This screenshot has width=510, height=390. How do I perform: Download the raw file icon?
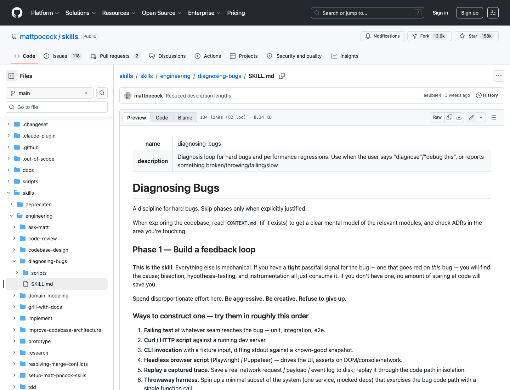point(459,117)
